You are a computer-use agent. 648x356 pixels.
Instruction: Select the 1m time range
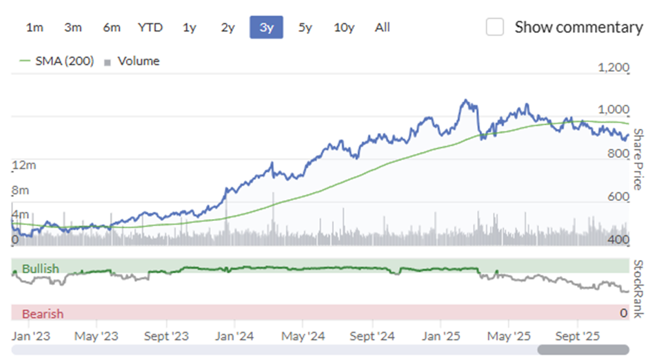coord(34,28)
